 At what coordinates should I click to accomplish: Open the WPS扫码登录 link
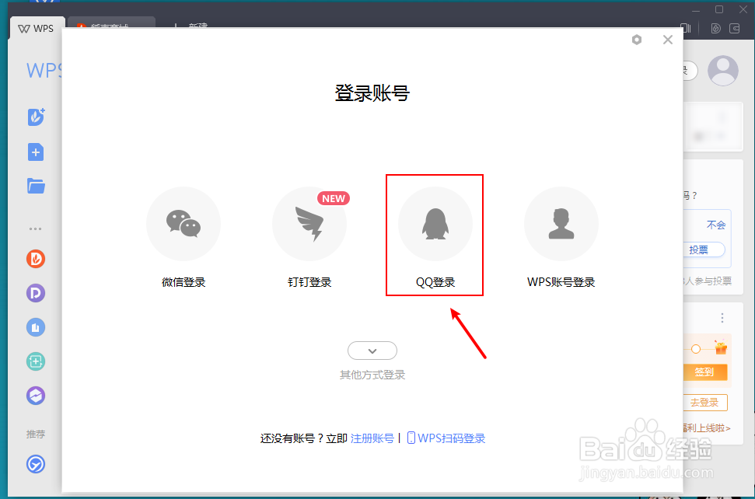tap(446, 438)
